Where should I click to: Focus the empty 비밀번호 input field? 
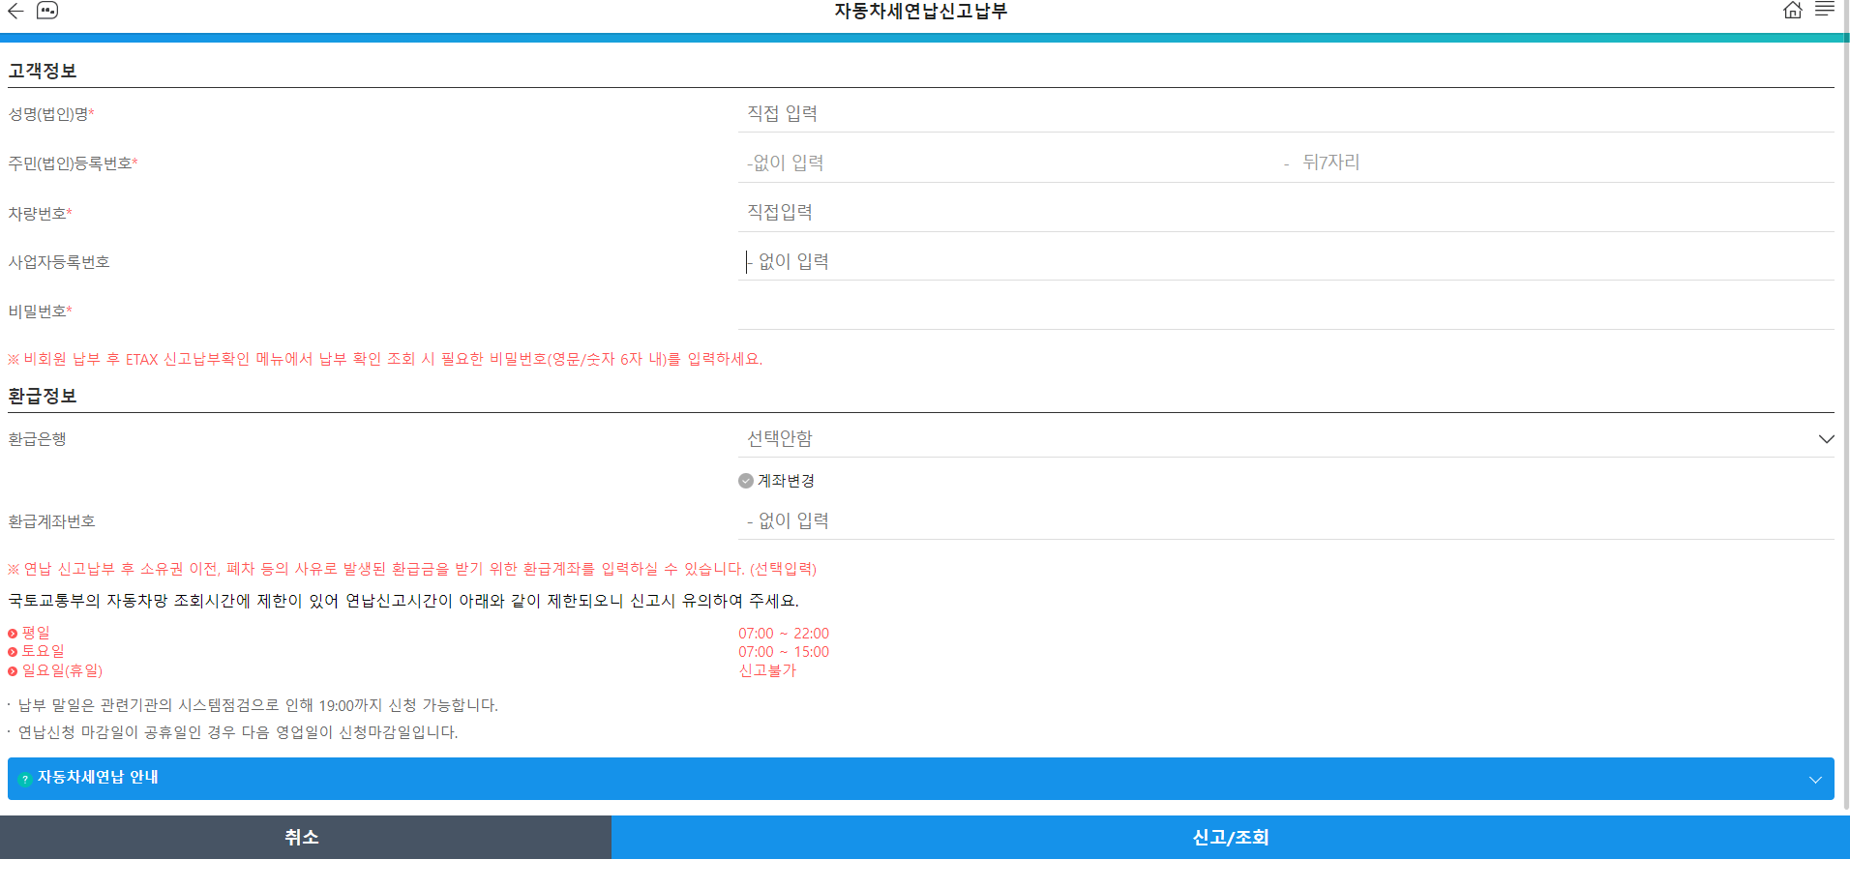point(1286,311)
